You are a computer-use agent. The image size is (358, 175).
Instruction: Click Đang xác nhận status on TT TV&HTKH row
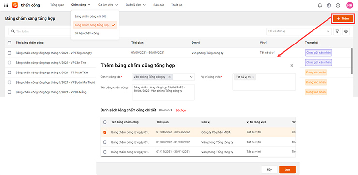coord(316,73)
